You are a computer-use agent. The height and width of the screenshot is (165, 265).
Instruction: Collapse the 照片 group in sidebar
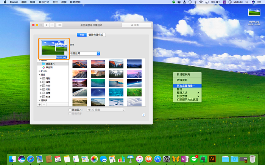39,75
